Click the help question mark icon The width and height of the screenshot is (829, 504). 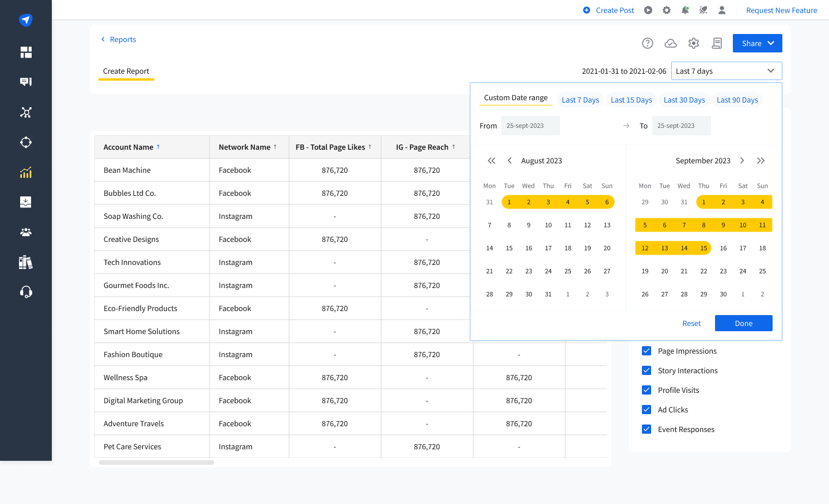(x=648, y=43)
